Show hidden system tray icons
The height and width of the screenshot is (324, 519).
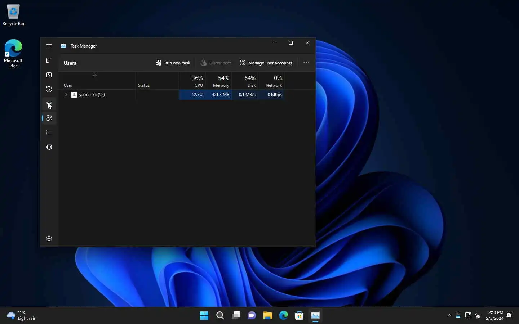point(449,315)
